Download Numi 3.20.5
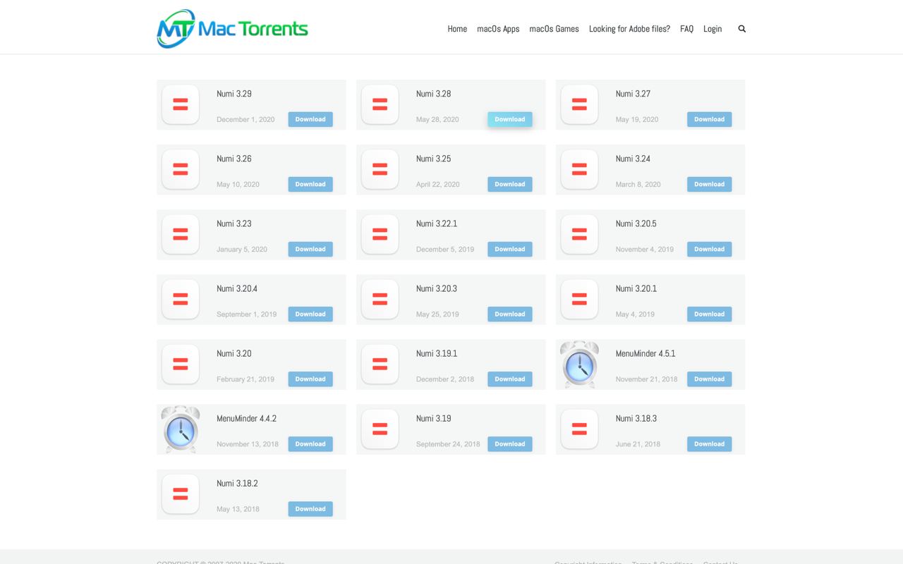Image resolution: width=903 pixels, height=564 pixels. (710, 249)
